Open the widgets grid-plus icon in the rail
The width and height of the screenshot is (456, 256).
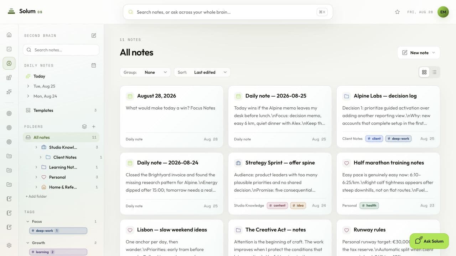(x=9, y=78)
